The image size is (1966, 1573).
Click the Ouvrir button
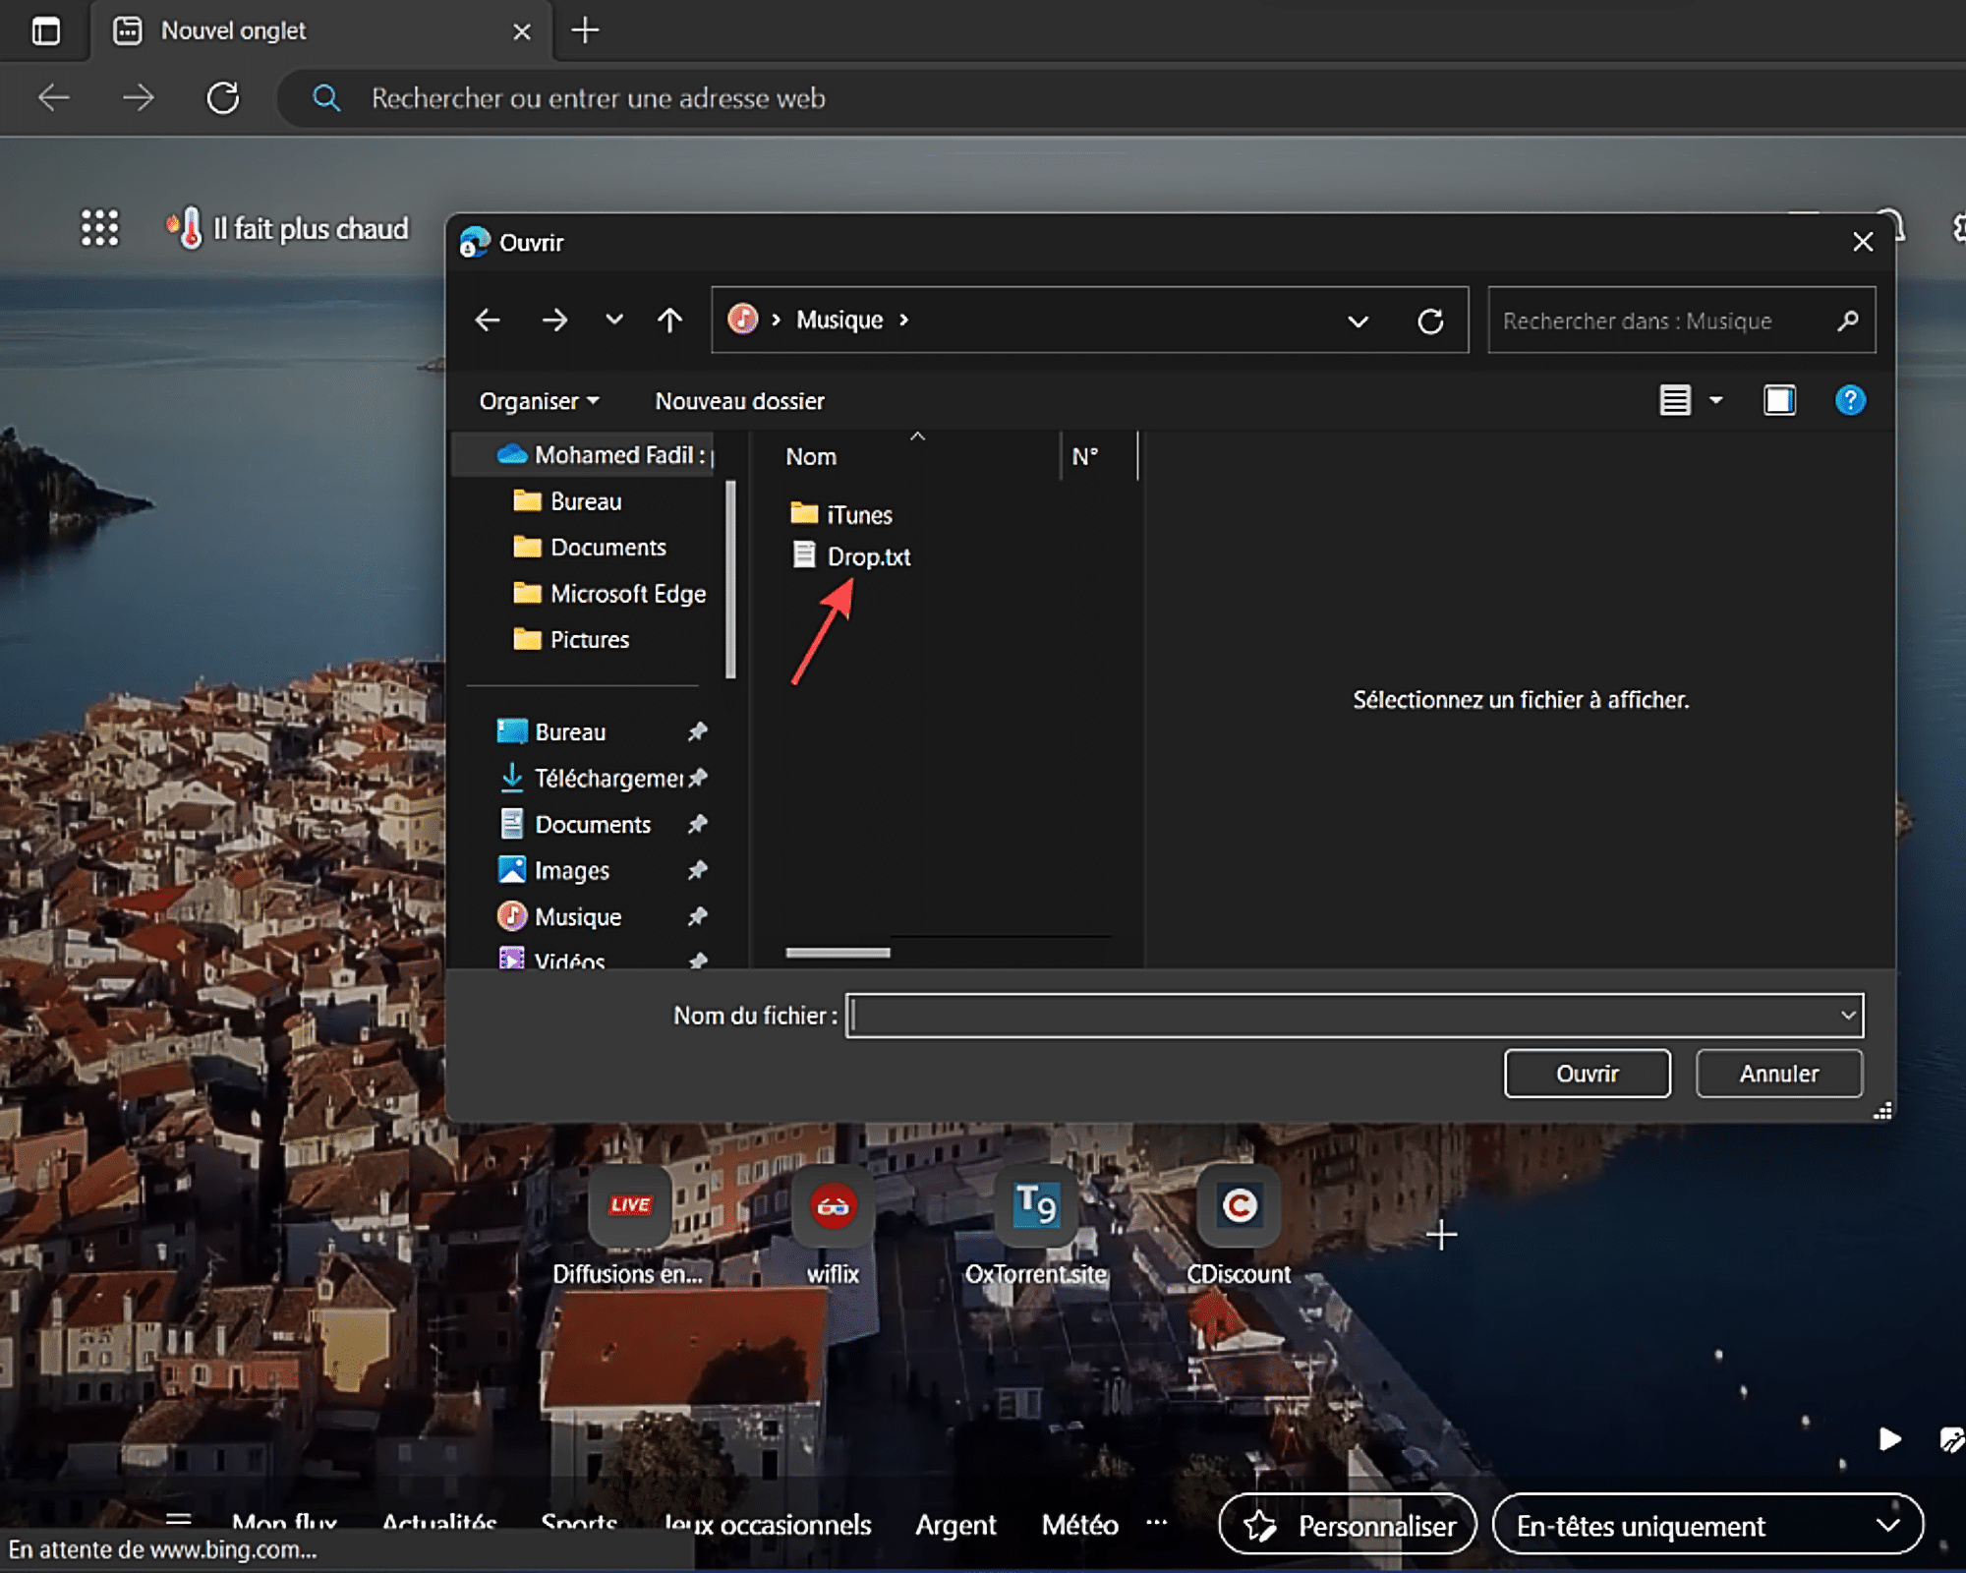click(1587, 1074)
